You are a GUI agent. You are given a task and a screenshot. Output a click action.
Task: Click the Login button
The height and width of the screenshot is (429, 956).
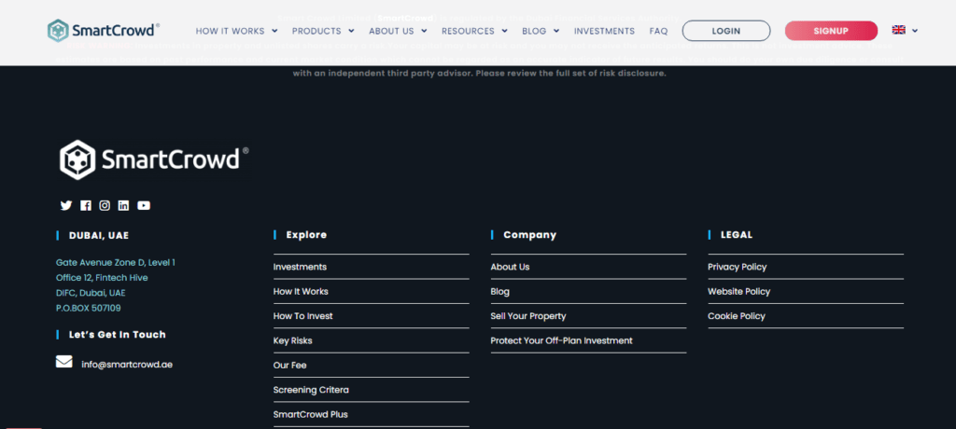(726, 31)
